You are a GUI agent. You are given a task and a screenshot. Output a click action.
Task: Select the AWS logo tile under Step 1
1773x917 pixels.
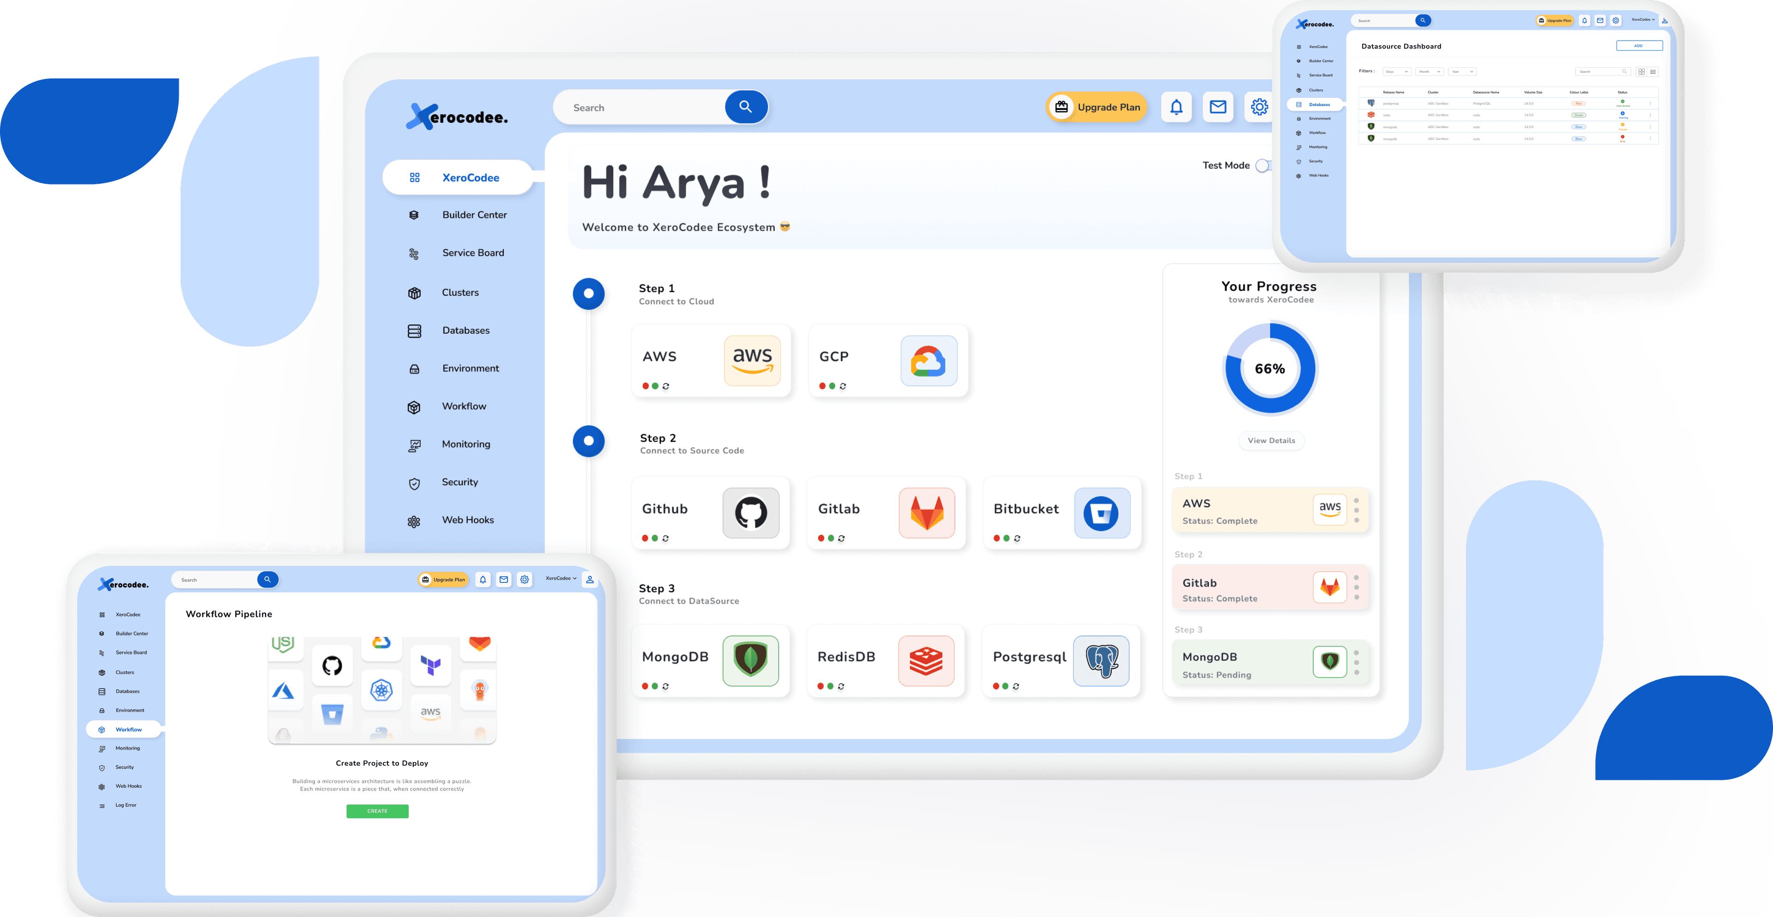click(752, 360)
